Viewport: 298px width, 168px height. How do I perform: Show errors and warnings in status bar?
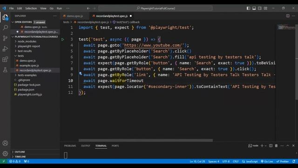pyautogui.click(x=14, y=161)
